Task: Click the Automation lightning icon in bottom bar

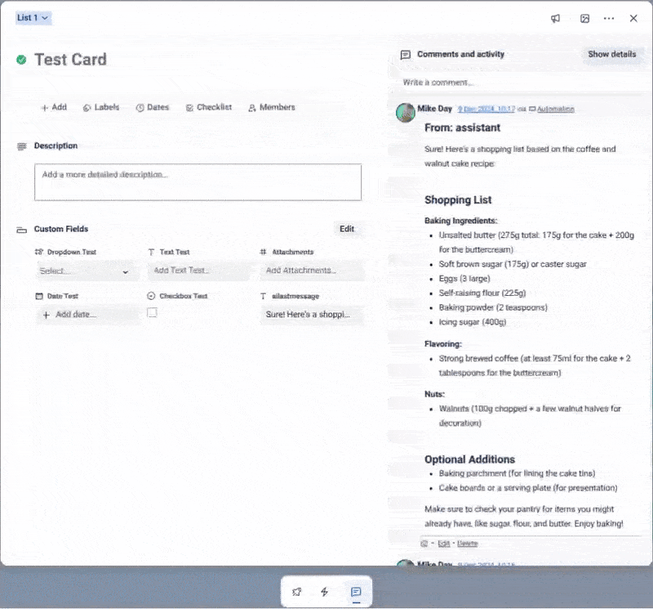Action: 324,592
